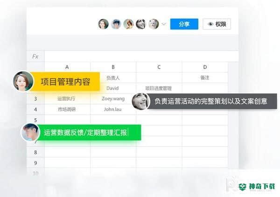Select column D header
The height and width of the screenshot is (197, 280).
coord(205,67)
